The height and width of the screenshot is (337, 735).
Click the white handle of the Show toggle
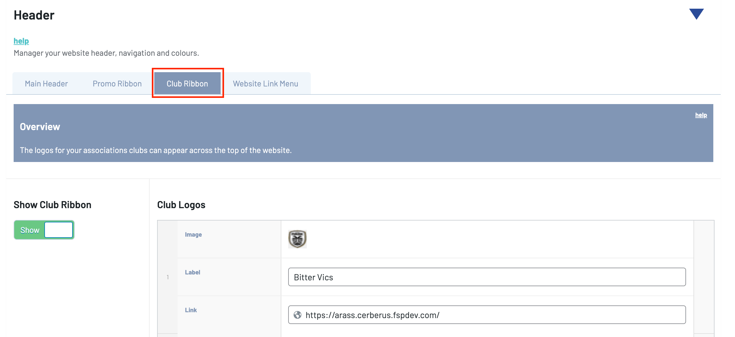[59, 230]
